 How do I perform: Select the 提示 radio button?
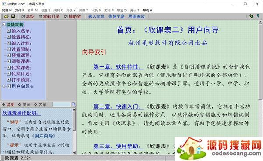[x=20, y=105]
